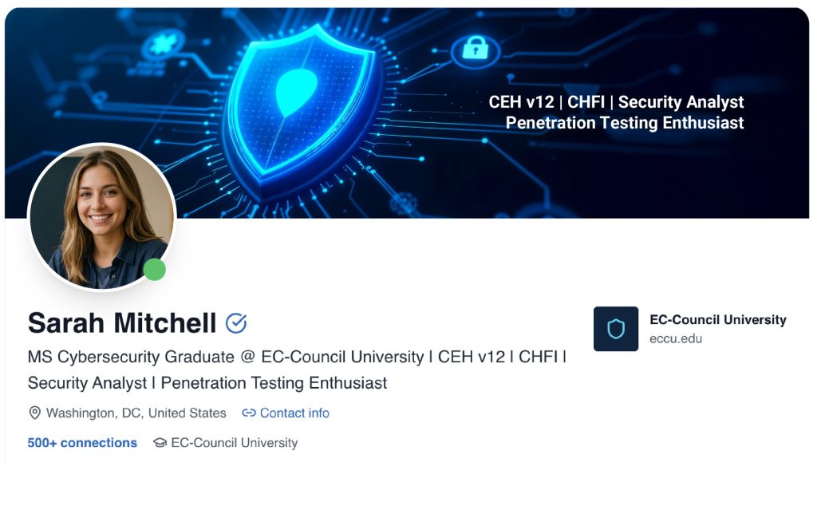817x510 pixels.
Task: Click the location pin icon
Action: tap(34, 413)
